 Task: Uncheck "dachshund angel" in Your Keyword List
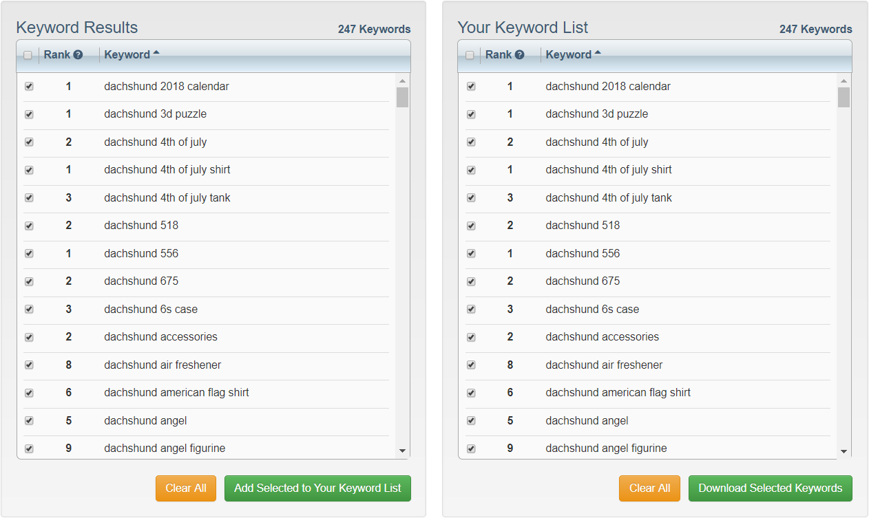coord(471,421)
